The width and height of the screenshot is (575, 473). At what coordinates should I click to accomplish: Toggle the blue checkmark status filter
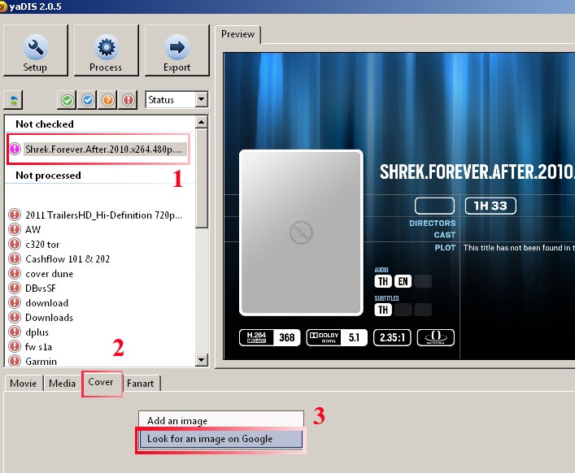[87, 100]
